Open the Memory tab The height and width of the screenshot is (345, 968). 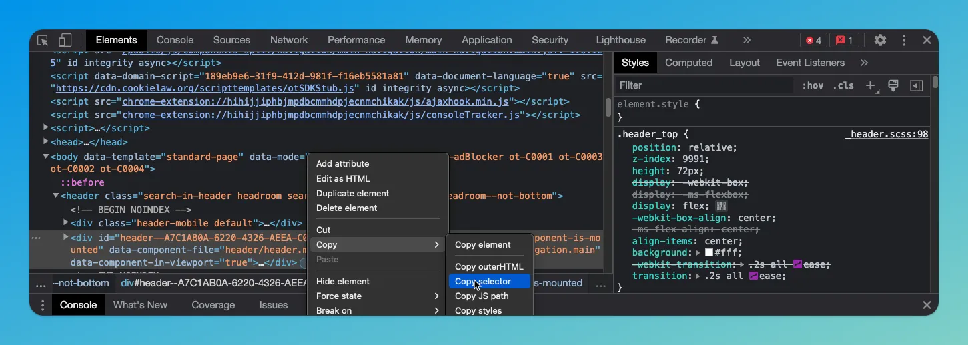[x=424, y=40]
